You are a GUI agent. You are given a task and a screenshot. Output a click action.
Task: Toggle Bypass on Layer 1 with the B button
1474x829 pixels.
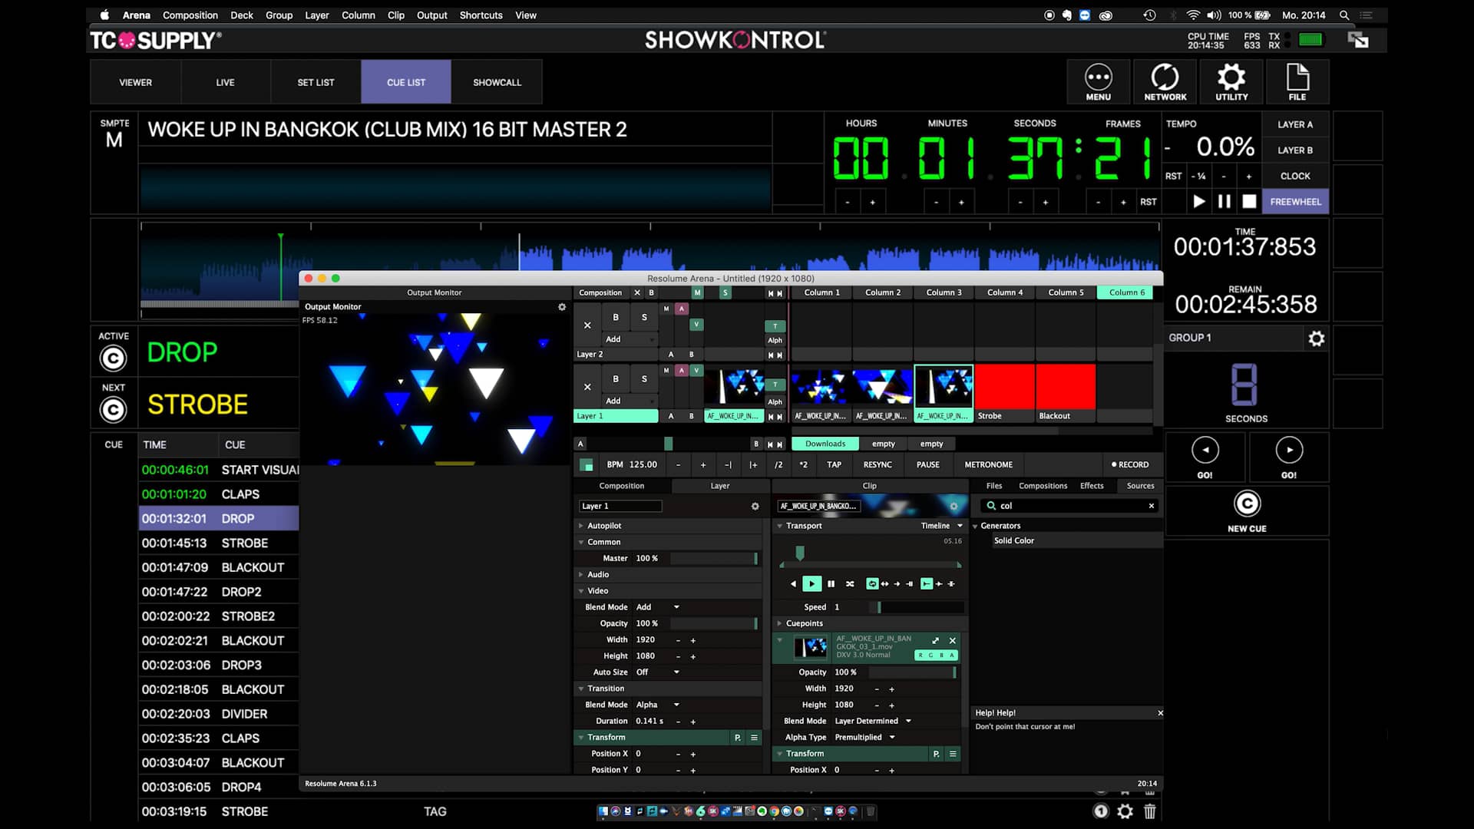[615, 379]
